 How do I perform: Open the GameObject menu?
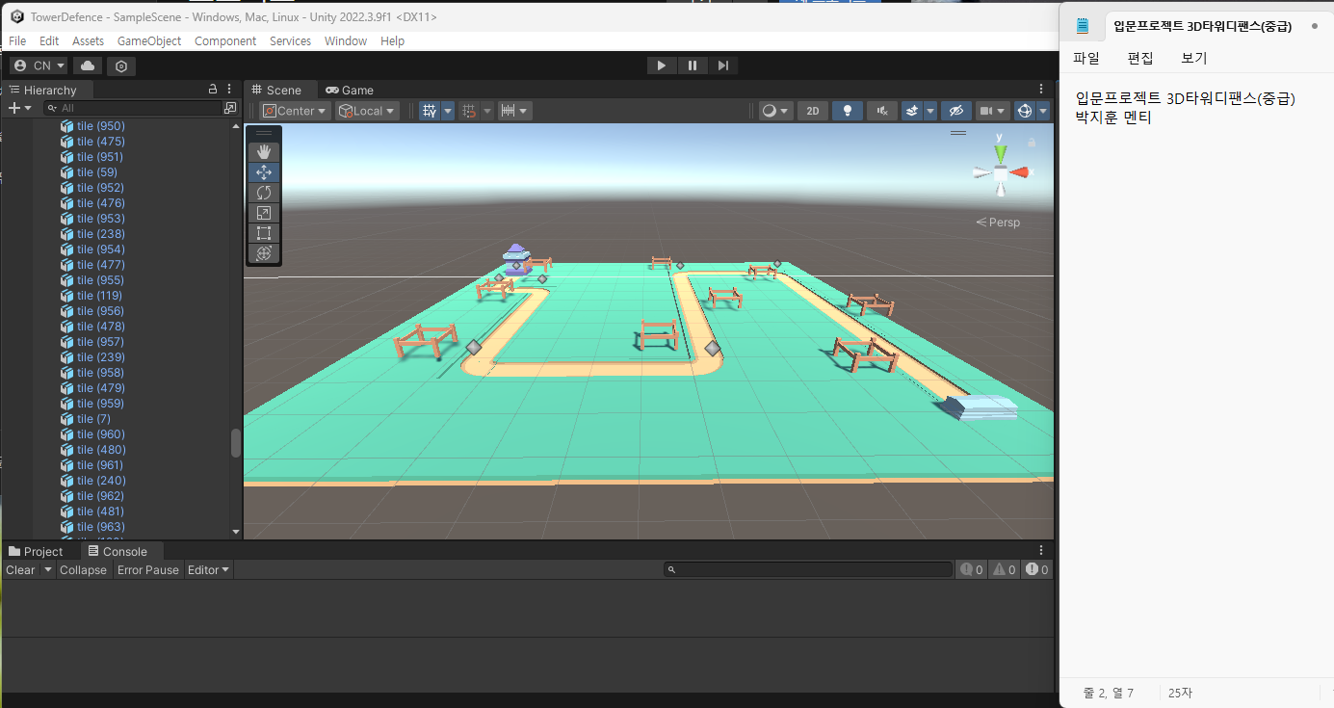[149, 41]
